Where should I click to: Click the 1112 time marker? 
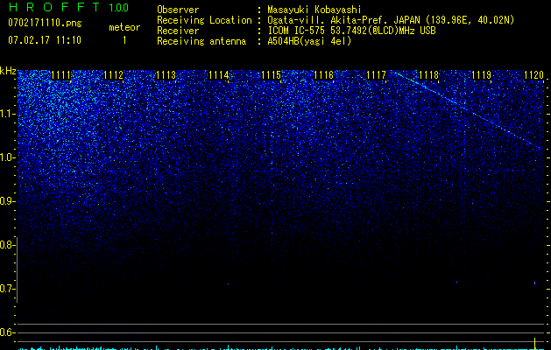[x=114, y=75]
